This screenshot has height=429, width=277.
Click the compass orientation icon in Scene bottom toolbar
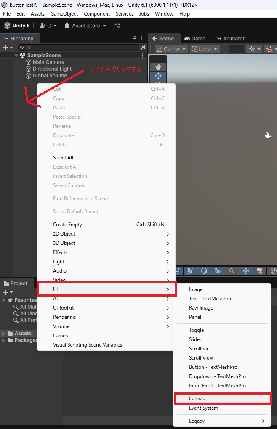point(273,271)
